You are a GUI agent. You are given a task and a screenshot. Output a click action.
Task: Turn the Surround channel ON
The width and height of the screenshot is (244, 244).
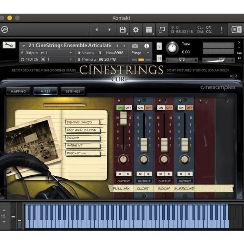pos(181,108)
